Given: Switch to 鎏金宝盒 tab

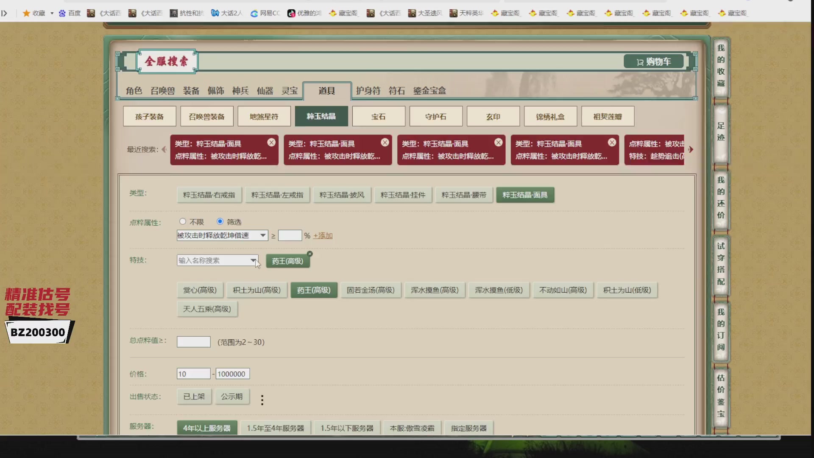Looking at the screenshot, I should [x=429, y=91].
